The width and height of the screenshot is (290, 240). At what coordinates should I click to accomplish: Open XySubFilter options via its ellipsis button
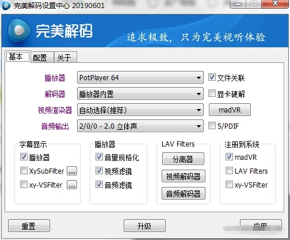click(72, 171)
